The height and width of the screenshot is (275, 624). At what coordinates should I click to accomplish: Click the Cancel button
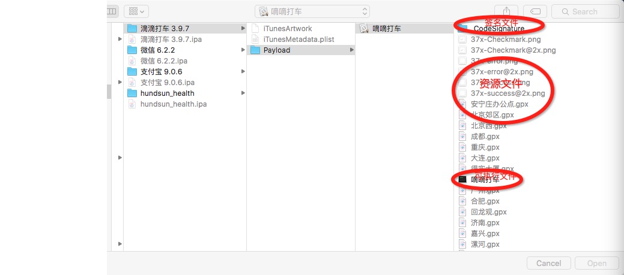549,263
